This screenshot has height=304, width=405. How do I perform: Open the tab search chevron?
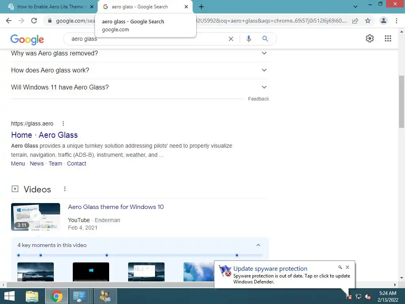click(x=356, y=7)
